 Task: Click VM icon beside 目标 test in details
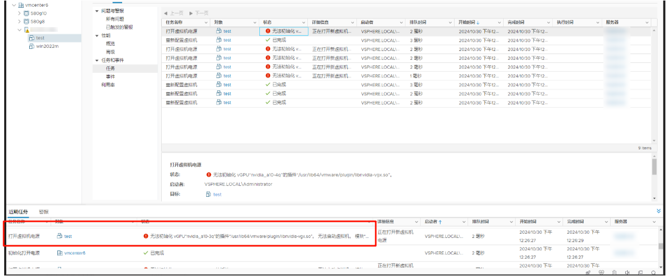click(x=209, y=194)
